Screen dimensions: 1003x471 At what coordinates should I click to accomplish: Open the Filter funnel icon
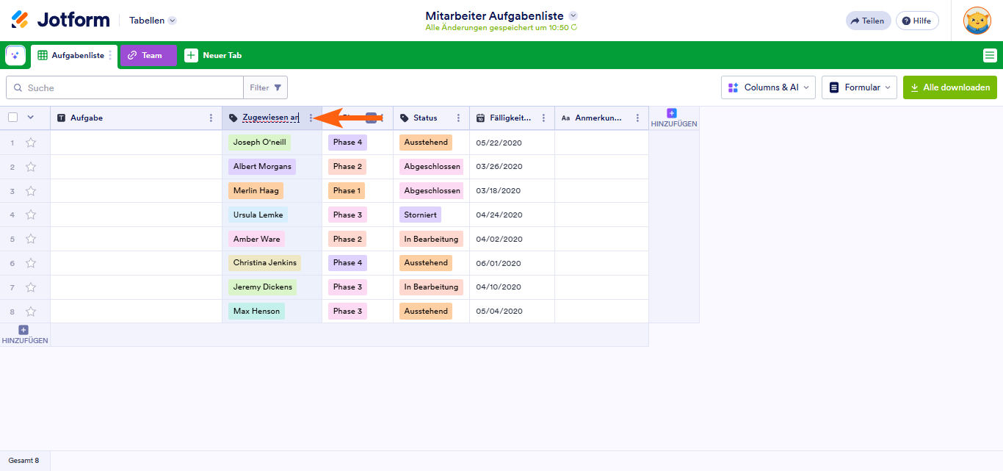278,87
